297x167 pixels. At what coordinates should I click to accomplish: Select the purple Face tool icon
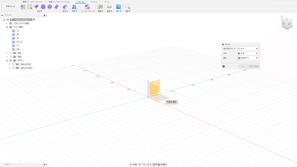tap(56, 7)
